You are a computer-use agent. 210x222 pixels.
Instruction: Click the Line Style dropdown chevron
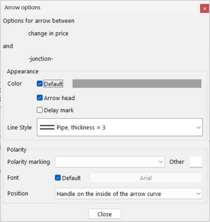click(199, 127)
